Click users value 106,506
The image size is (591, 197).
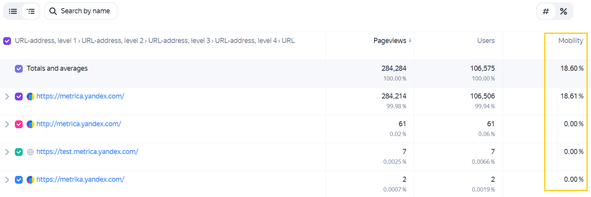483,96
